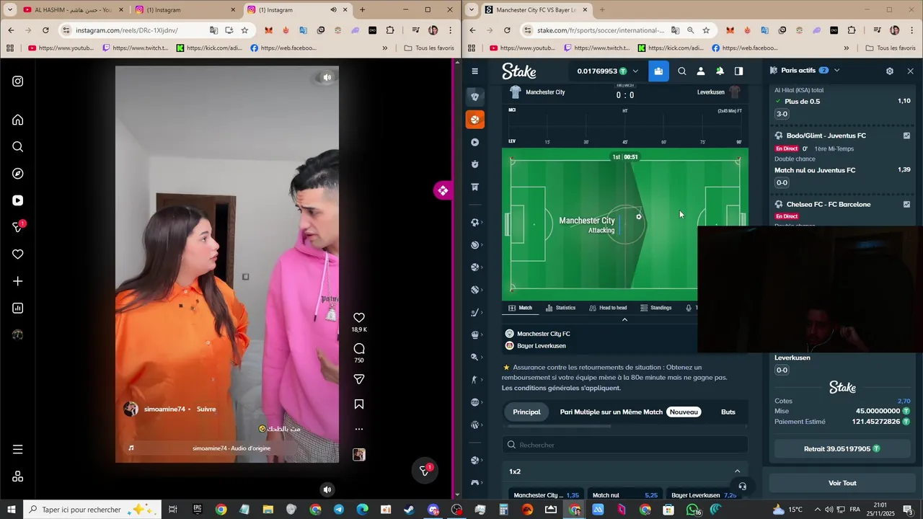
Task: Open the Stake casino icon in sidebar
Action: [474, 97]
